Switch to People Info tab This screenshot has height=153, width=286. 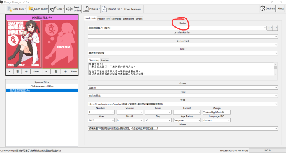104,18
